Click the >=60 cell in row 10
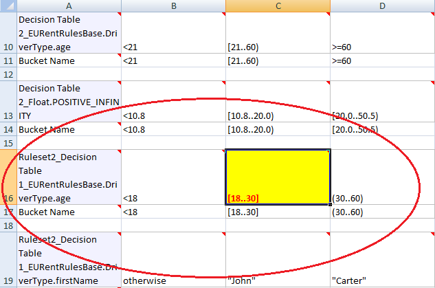The image size is (435, 288). tap(382, 33)
